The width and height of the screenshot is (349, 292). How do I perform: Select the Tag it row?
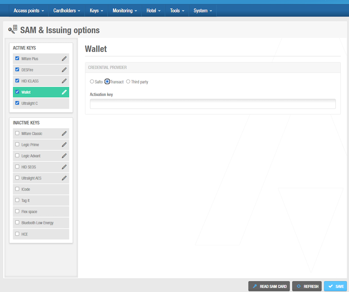(41, 200)
